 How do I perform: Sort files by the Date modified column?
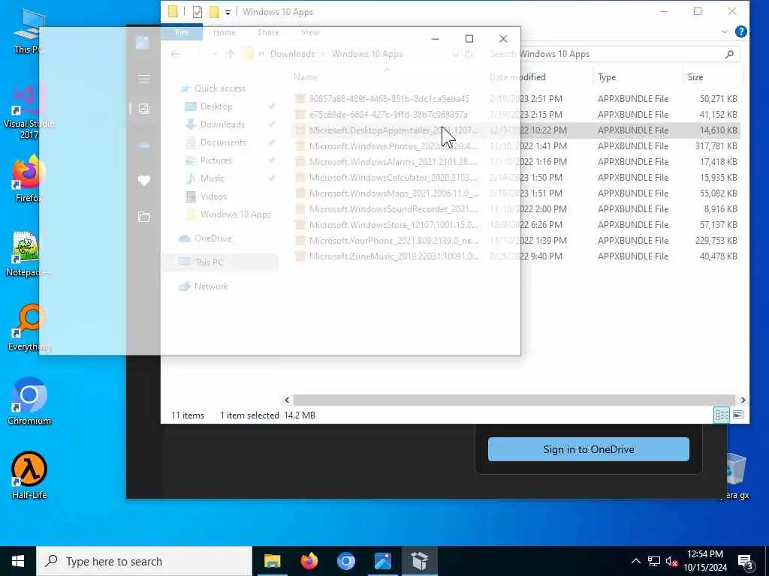[x=518, y=77]
